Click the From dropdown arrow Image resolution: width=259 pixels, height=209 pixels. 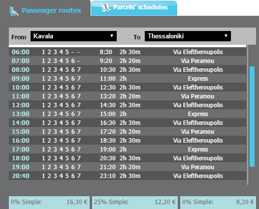(112, 36)
